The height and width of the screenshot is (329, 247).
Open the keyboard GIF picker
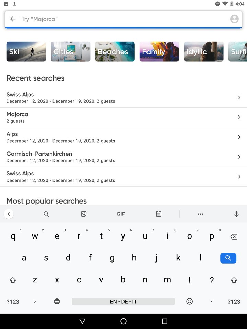coord(121,214)
